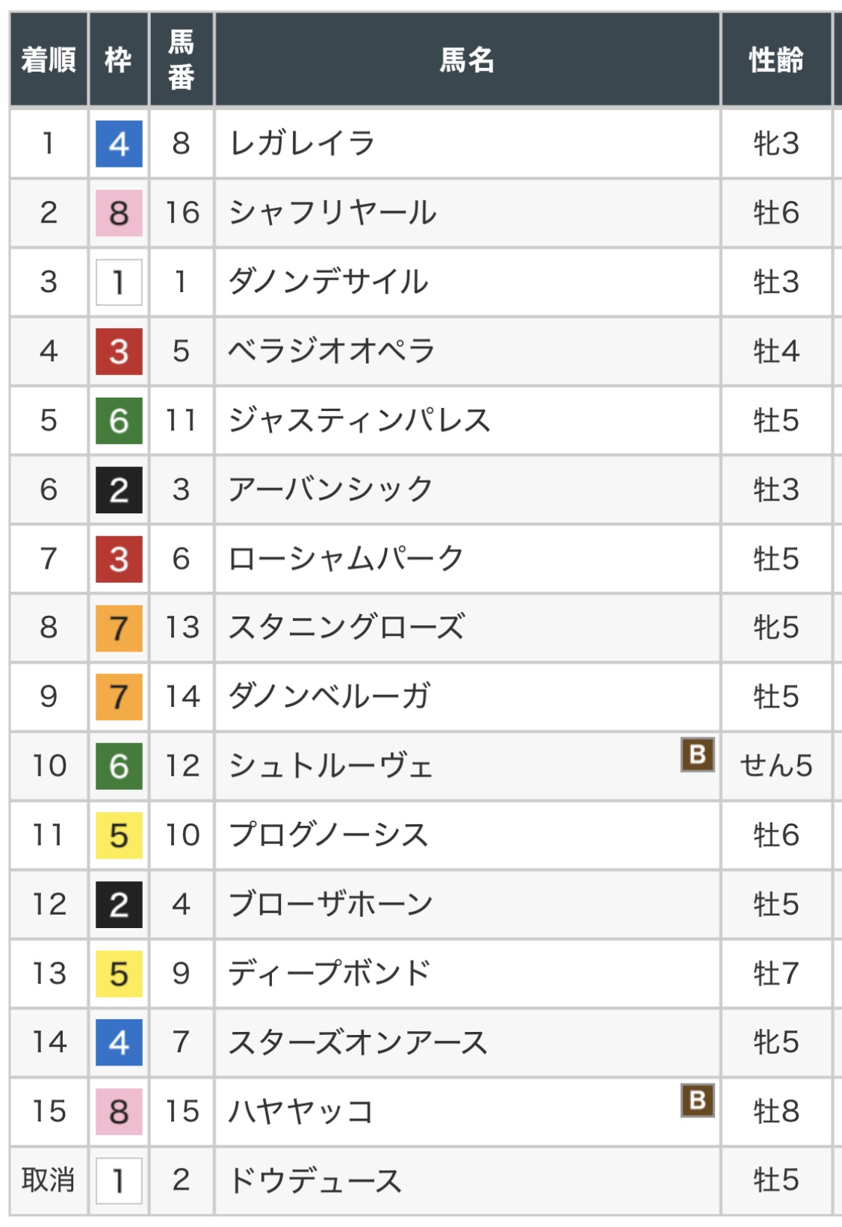Click the 馬番 column header
This screenshot has width=842, height=1227.
181,60
